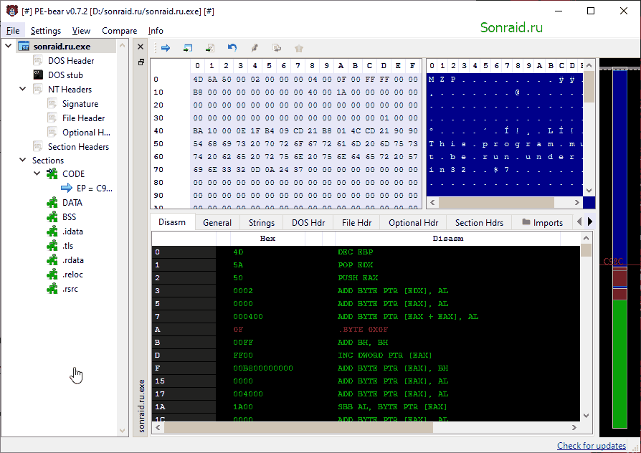Click the .reloc section puzzle icon
The width and height of the screenshot is (641, 453).
click(52, 275)
